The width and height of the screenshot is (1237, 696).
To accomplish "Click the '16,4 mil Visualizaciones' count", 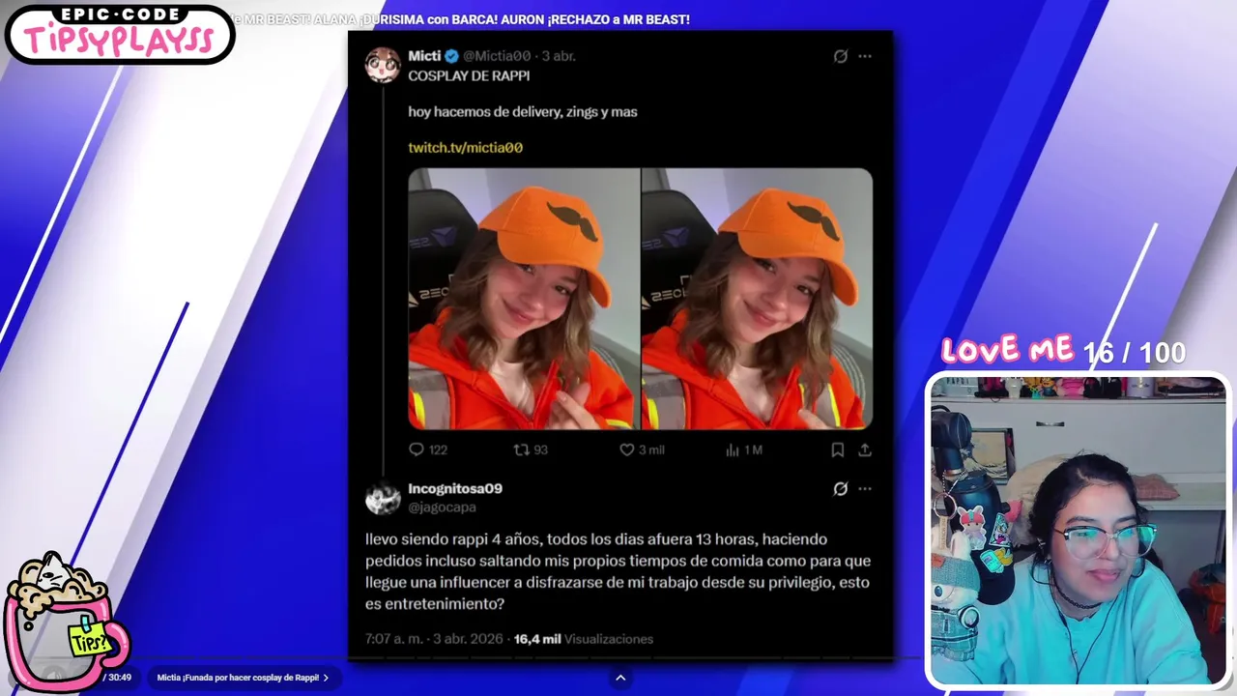I will click(584, 639).
